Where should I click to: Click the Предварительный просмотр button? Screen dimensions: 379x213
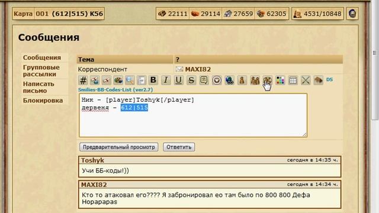click(119, 147)
